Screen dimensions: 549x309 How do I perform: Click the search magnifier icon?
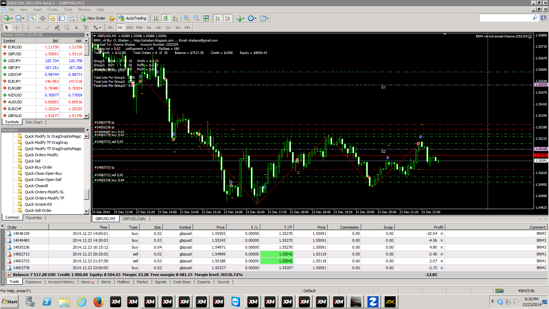[535, 18]
